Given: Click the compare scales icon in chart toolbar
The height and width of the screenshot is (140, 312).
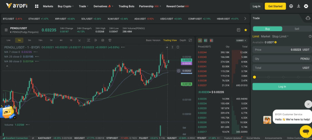Looking at the screenshot, I should (110, 40).
